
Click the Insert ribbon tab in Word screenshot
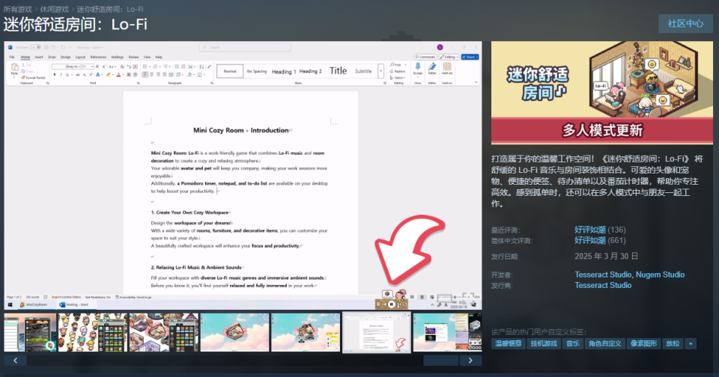(39, 58)
